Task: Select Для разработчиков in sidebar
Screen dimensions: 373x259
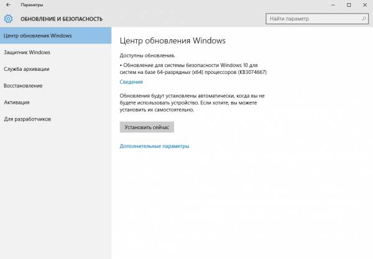Action: pyautogui.click(x=55, y=119)
